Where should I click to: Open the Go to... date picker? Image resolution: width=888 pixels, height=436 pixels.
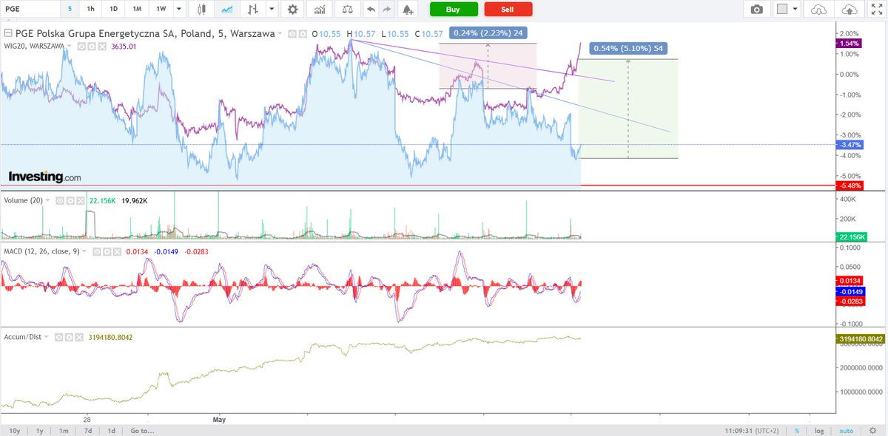(x=142, y=430)
